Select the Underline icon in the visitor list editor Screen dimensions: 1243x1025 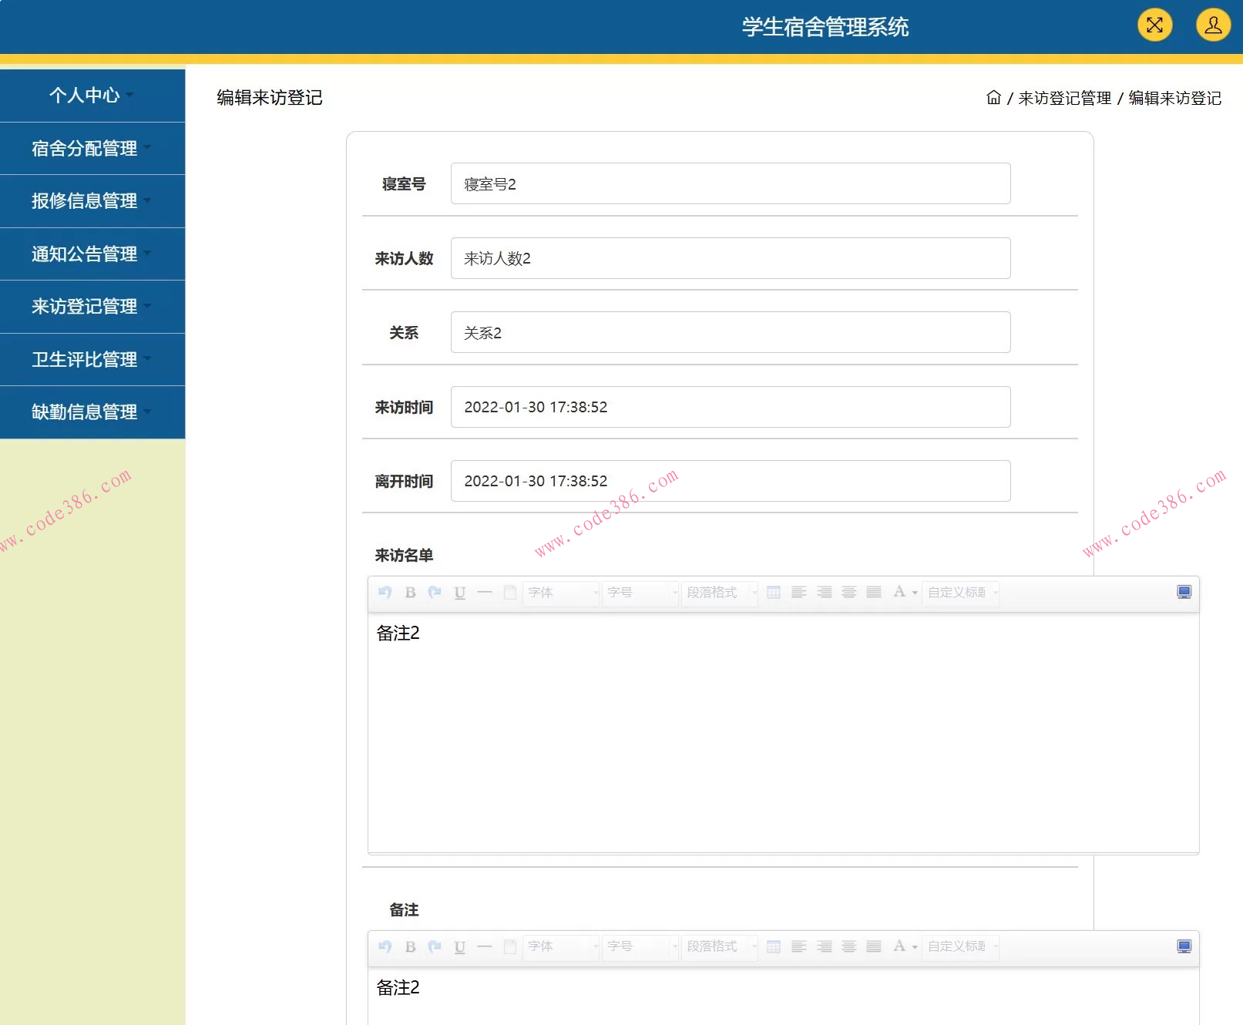(x=459, y=592)
